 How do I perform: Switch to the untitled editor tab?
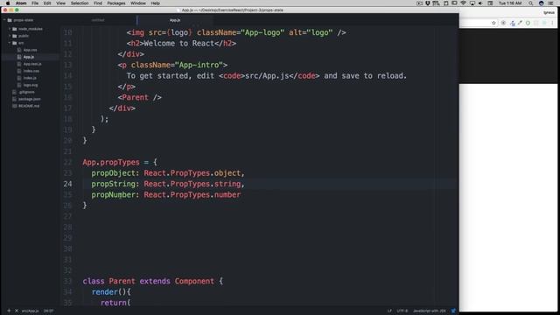coord(98,20)
